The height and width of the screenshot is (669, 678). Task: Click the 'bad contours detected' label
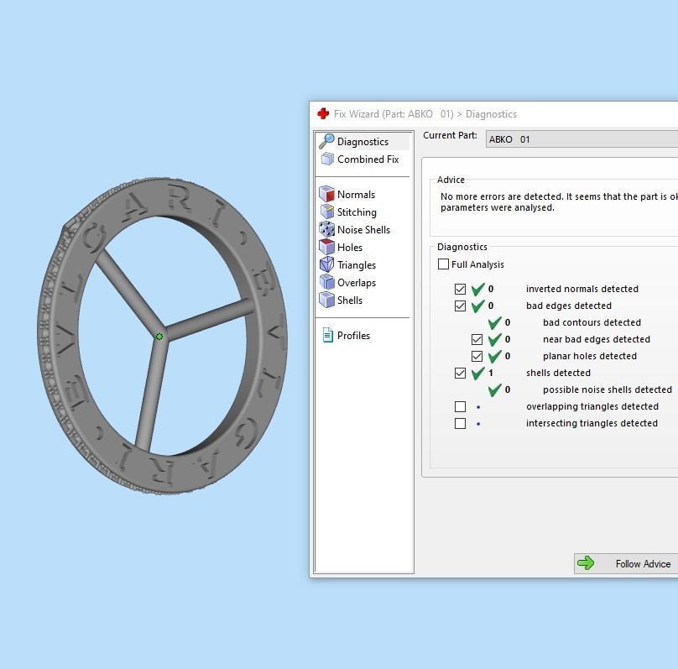(592, 322)
